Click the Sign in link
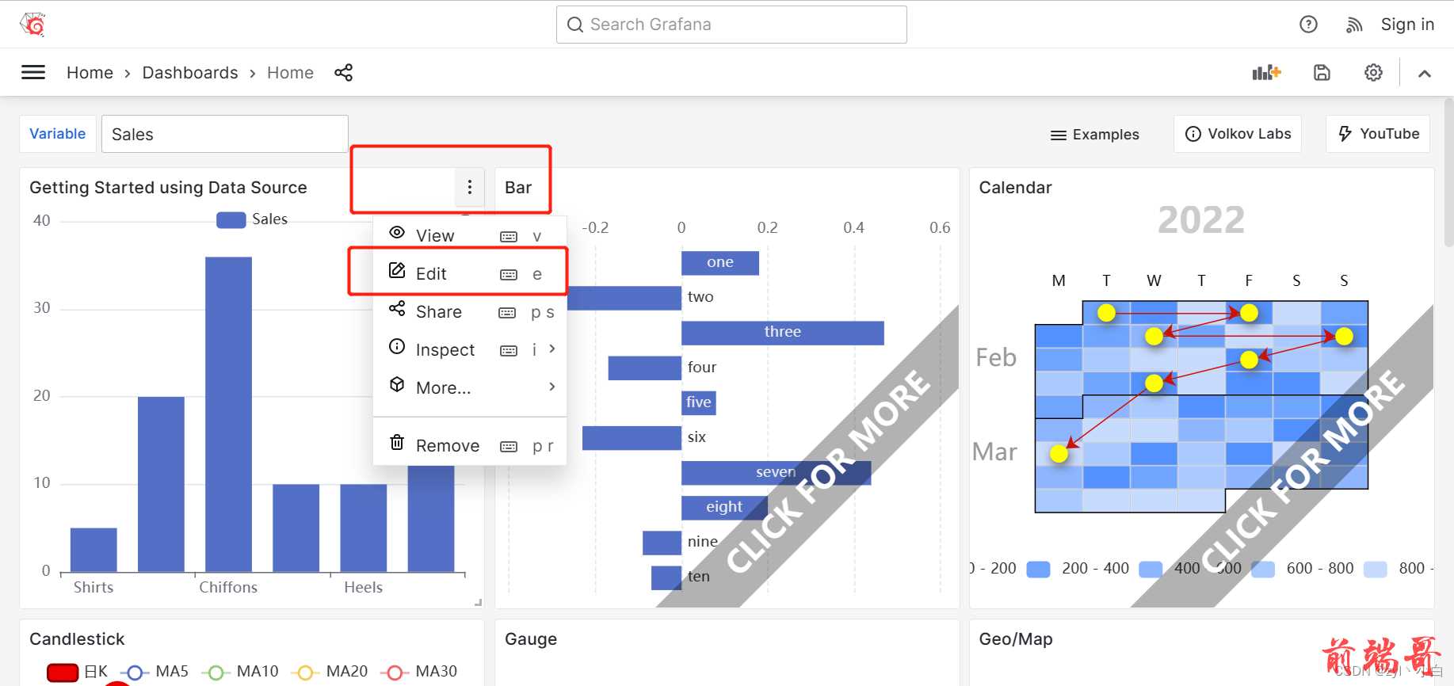The width and height of the screenshot is (1454, 686). pyautogui.click(x=1407, y=25)
